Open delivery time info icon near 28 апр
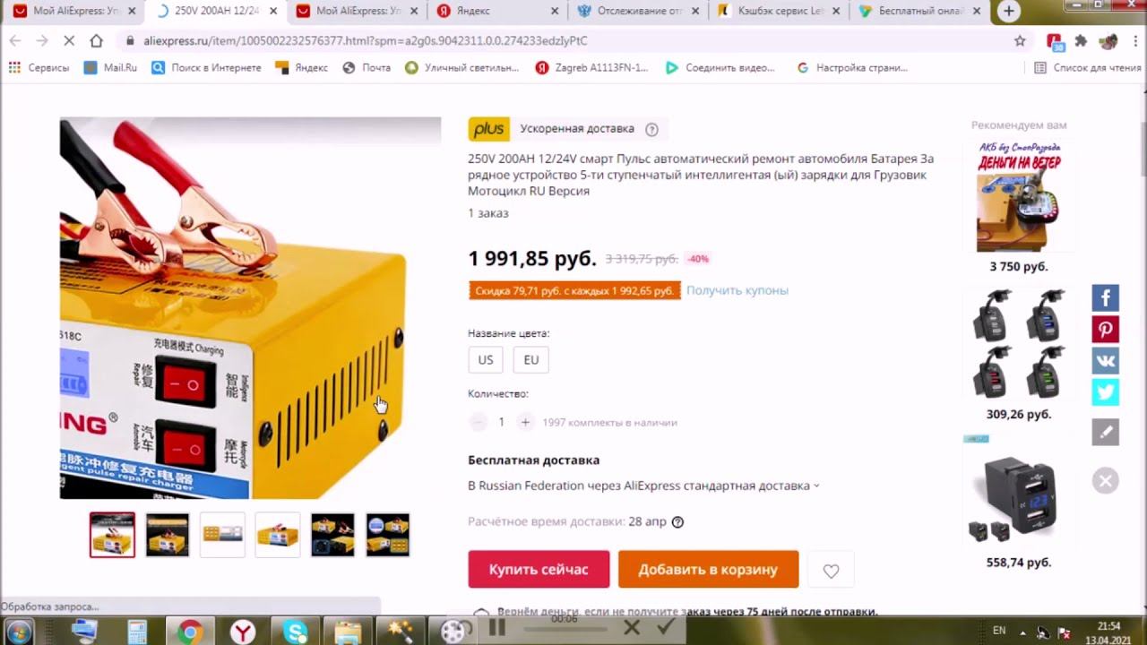The image size is (1147, 645). pos(677,522)
